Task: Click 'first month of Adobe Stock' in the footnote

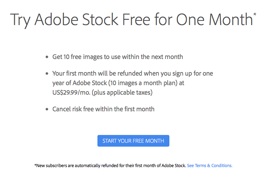Action: tap(160, 165)
